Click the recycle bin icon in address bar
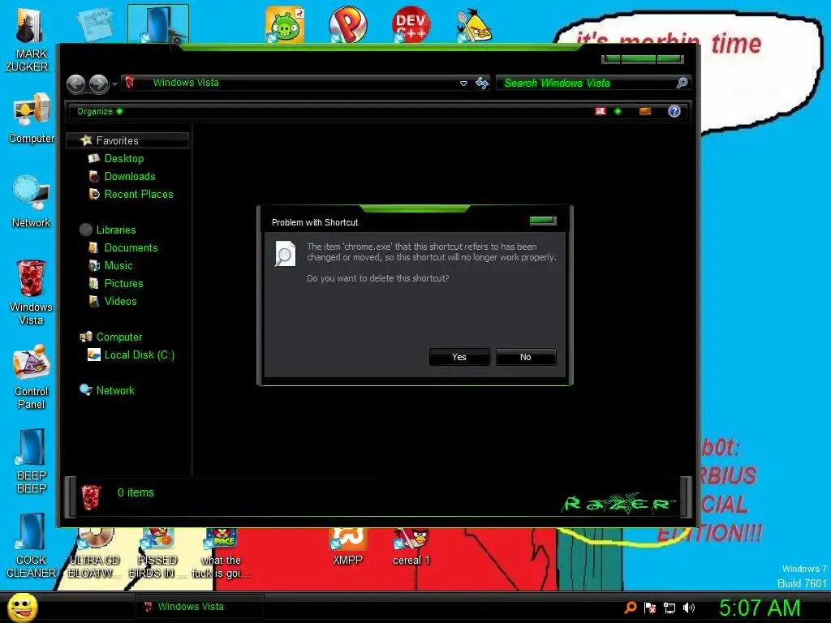This screenshot has height=623, width=831. 130,82
